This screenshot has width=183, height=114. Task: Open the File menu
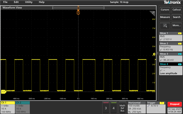(5, 2)
